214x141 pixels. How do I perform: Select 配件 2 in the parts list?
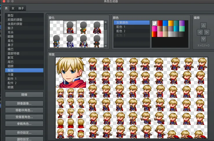click(x=24, y=83)
